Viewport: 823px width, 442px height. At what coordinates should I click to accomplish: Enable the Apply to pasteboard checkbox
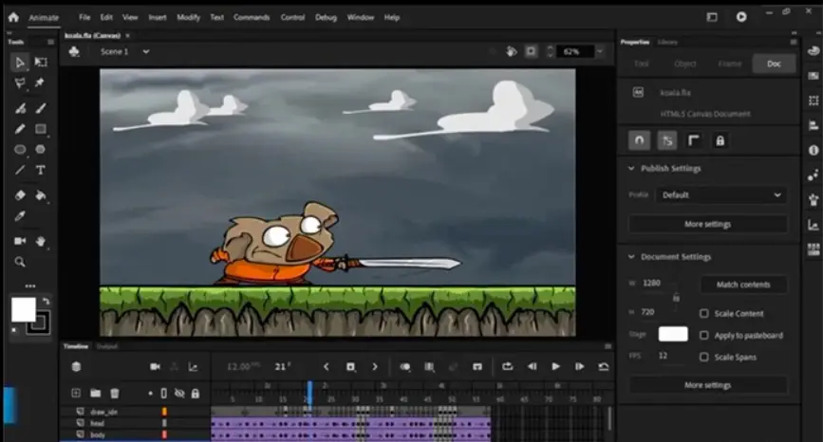703,335
